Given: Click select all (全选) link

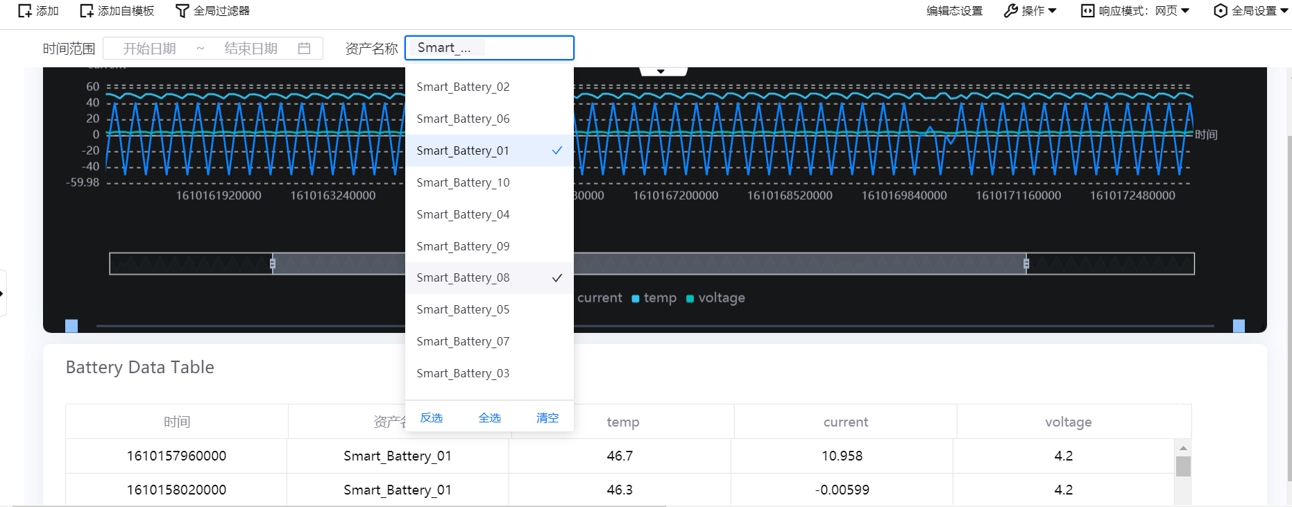Looking at the screenshot, I should coord(489,418).
